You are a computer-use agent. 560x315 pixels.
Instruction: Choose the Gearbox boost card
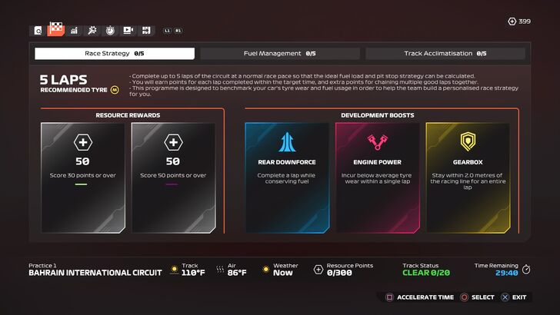[x=468, y=178]
